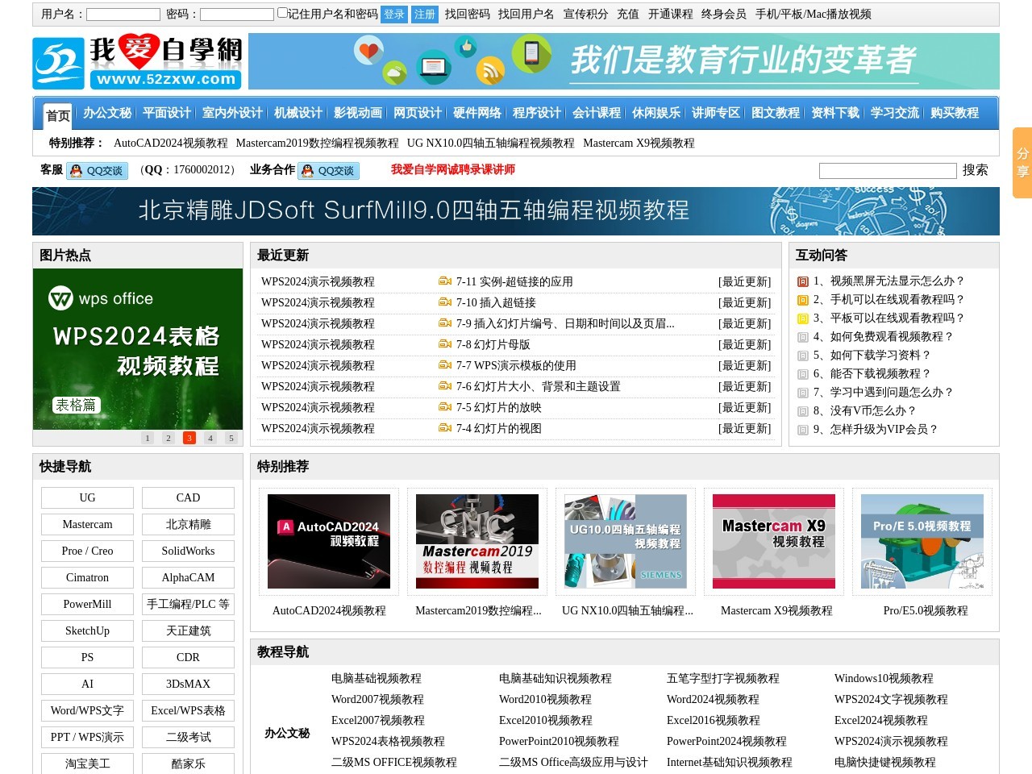The image size is (1032, 774).
Task: Open the 程序设计 menu item
Action: coord(537,113)
